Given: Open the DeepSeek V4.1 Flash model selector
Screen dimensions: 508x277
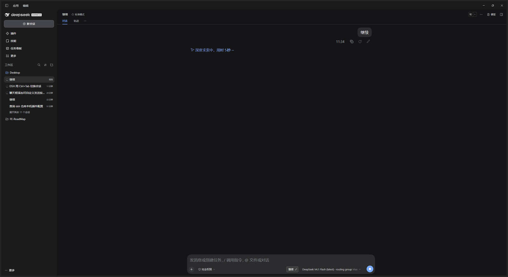Looking at the screenshot, I should coord(331,269).
